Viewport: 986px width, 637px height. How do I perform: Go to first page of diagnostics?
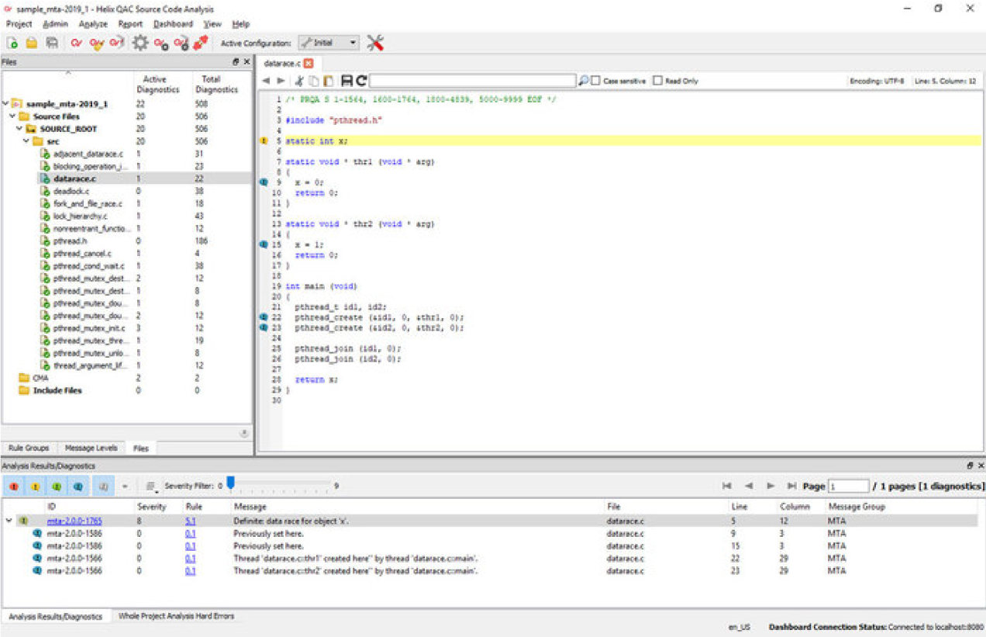click(x=726, y=486)
